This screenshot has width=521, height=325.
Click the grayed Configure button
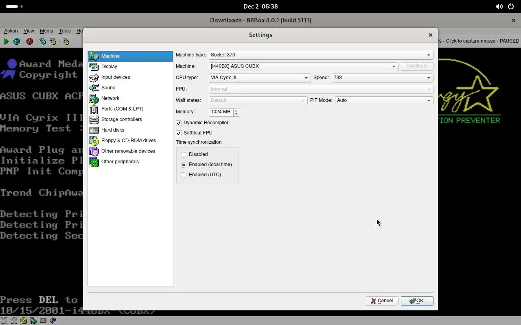417,66
